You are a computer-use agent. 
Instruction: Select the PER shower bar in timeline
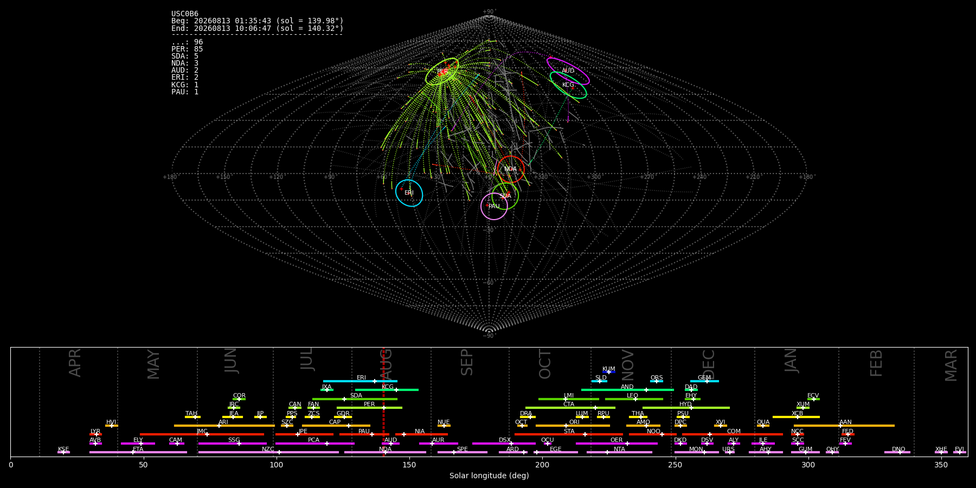[369, 408]
